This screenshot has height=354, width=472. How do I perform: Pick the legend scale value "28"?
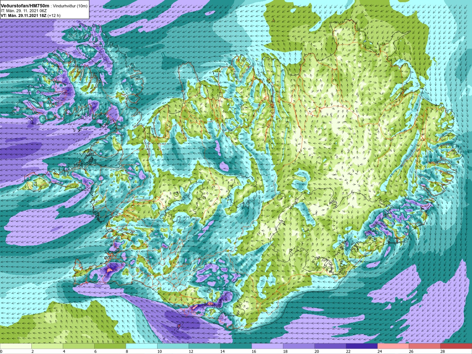(442, 351)
